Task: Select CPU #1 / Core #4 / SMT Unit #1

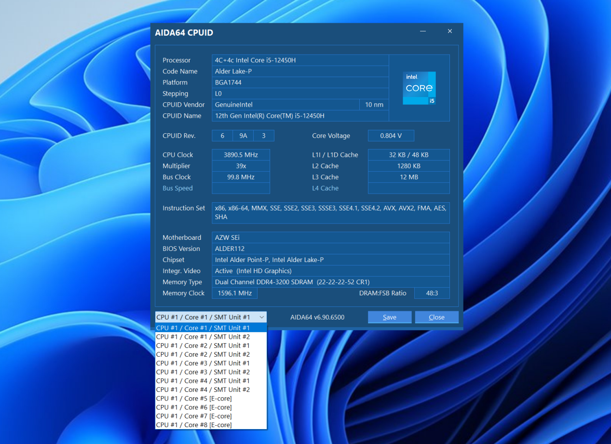Action: [211, 381]
